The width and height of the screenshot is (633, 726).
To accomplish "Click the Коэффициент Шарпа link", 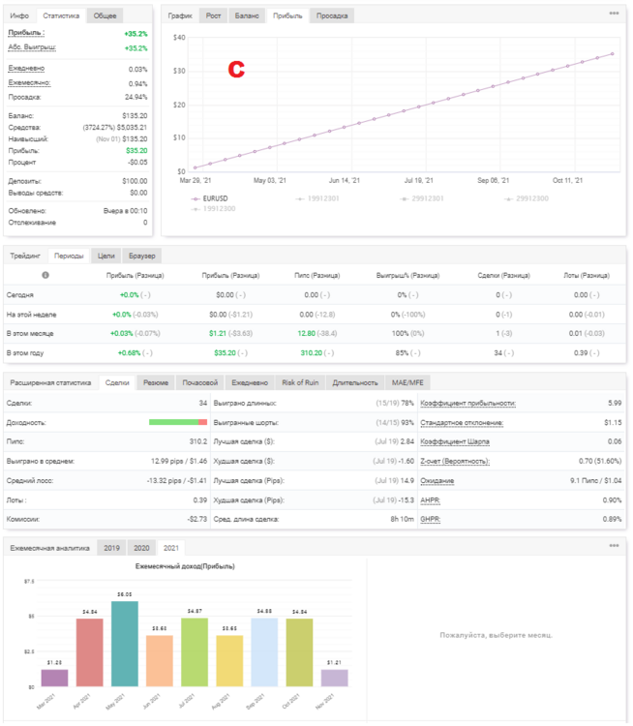I will coord(455,441).
